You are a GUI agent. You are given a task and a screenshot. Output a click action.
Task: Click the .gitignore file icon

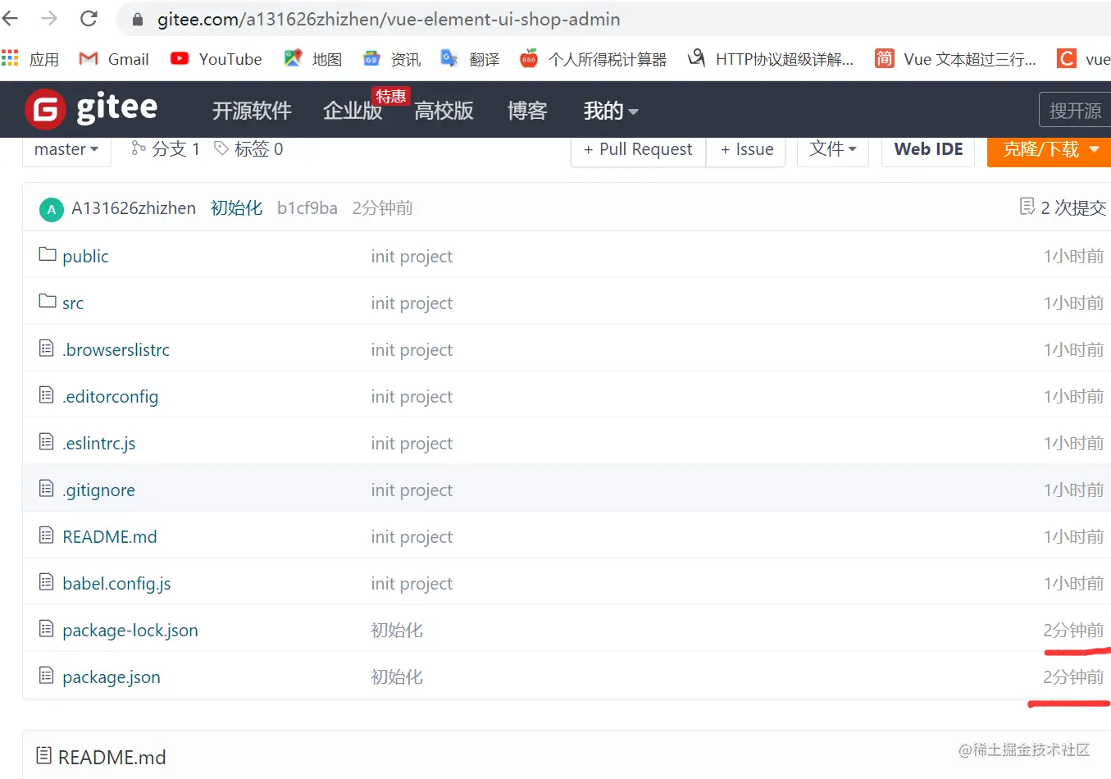click(47, 489)
